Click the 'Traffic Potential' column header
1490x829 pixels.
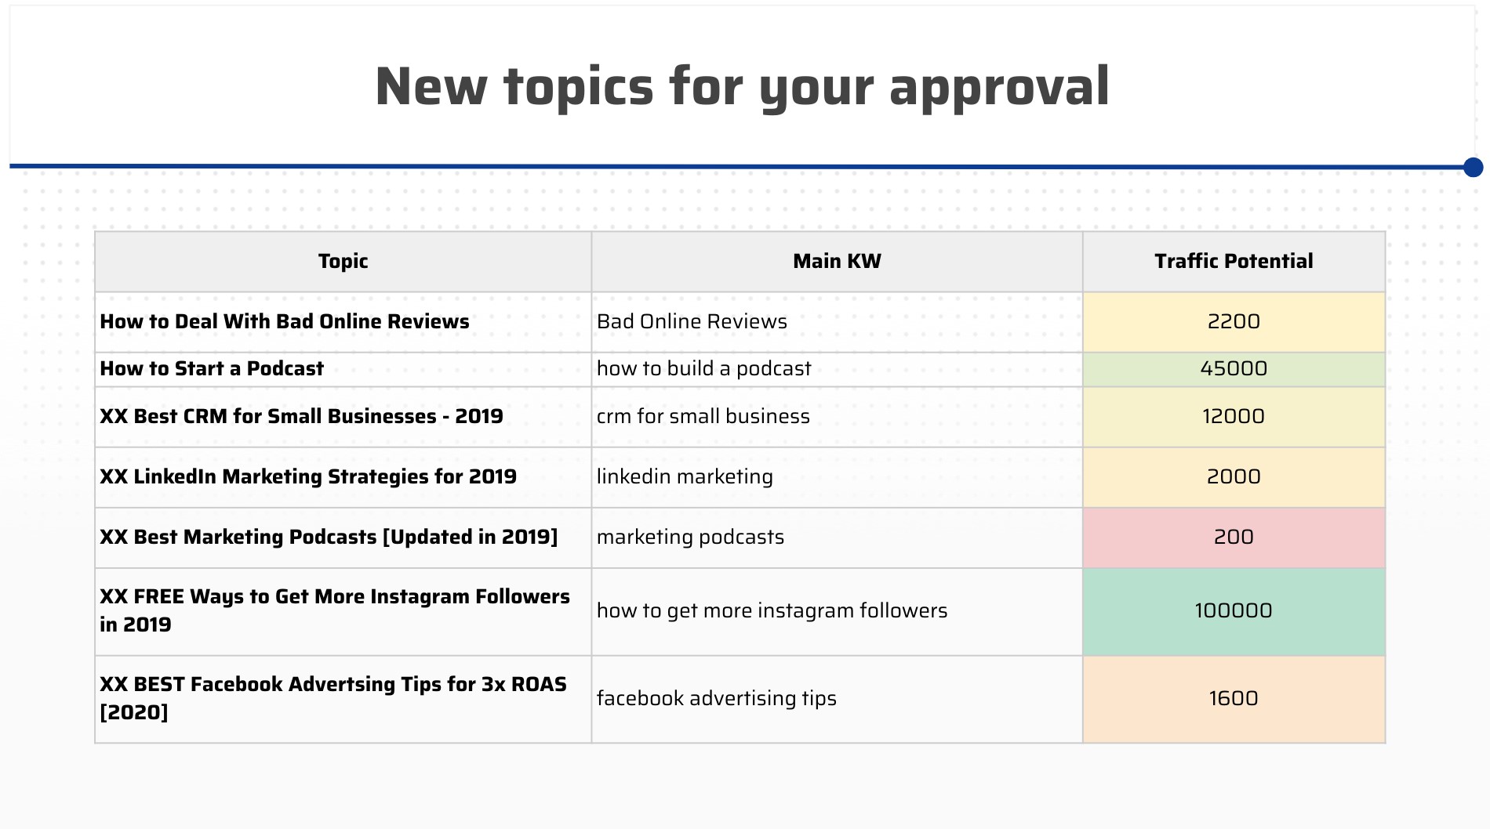1234,262
